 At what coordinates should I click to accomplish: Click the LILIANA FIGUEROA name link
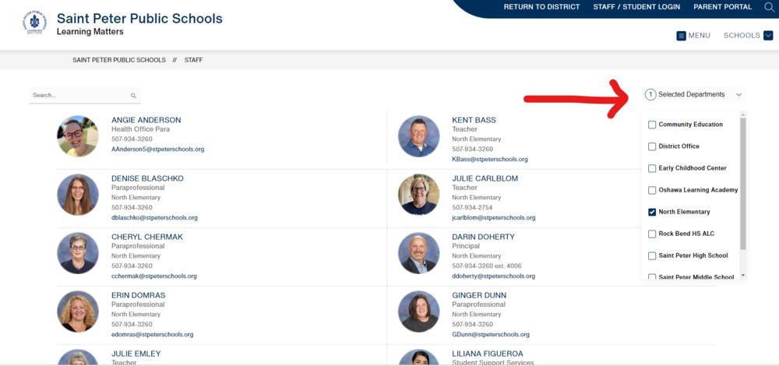click(488, 354)
